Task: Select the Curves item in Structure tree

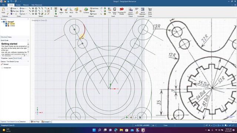Action: coord(12,24)
